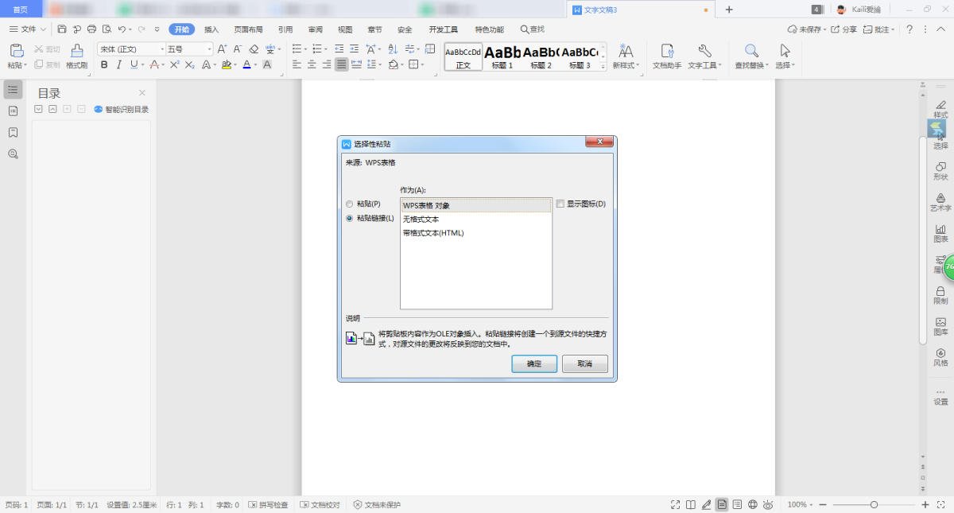Viewport: 954px width, 513px height.
Task: Select the Paste (粘贴) radio button
Action: click(350, 204)
